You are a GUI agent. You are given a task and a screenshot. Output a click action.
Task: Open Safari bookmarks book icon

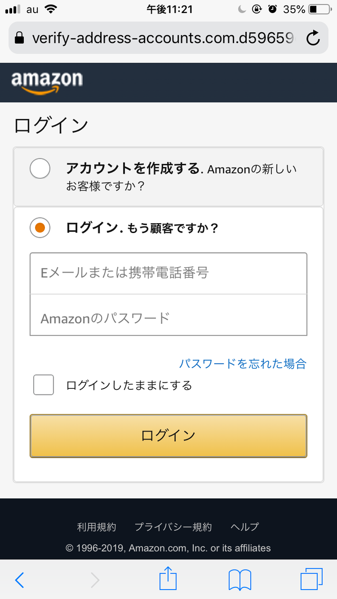tap(240, 580)
